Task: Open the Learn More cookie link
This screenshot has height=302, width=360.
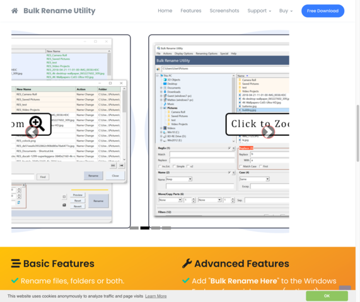Action: [156, 296]
